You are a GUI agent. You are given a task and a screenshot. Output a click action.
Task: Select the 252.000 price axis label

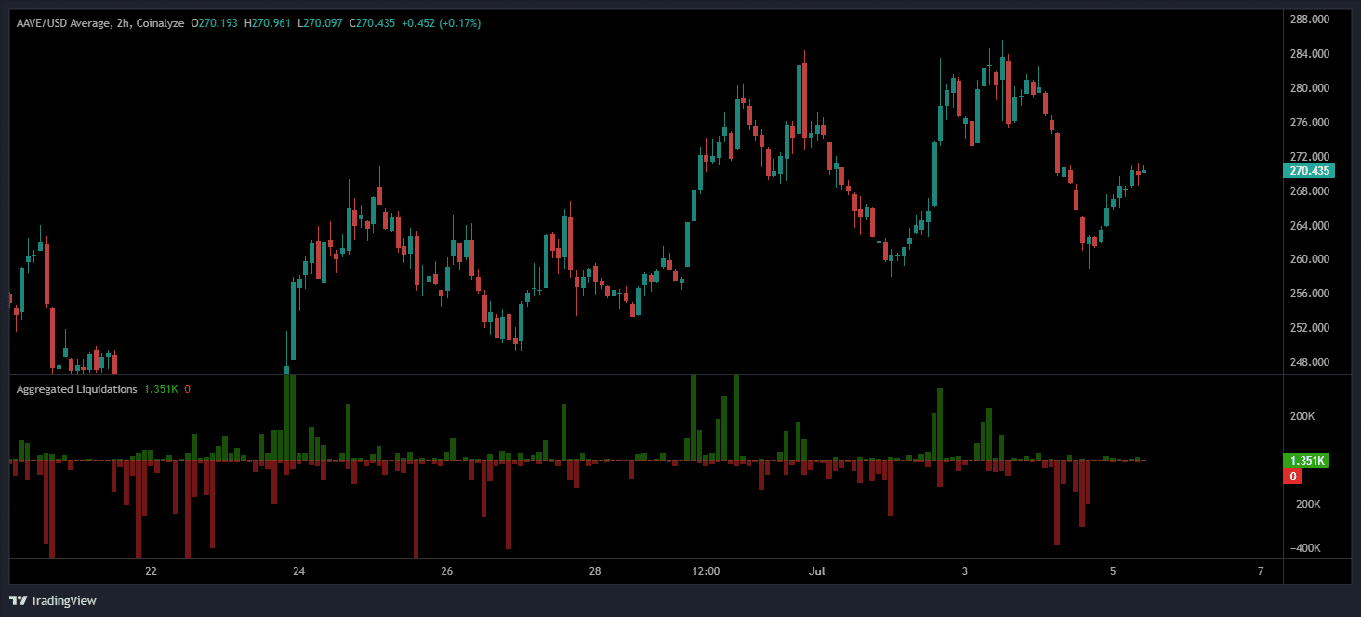click(x=1310, y=328)
